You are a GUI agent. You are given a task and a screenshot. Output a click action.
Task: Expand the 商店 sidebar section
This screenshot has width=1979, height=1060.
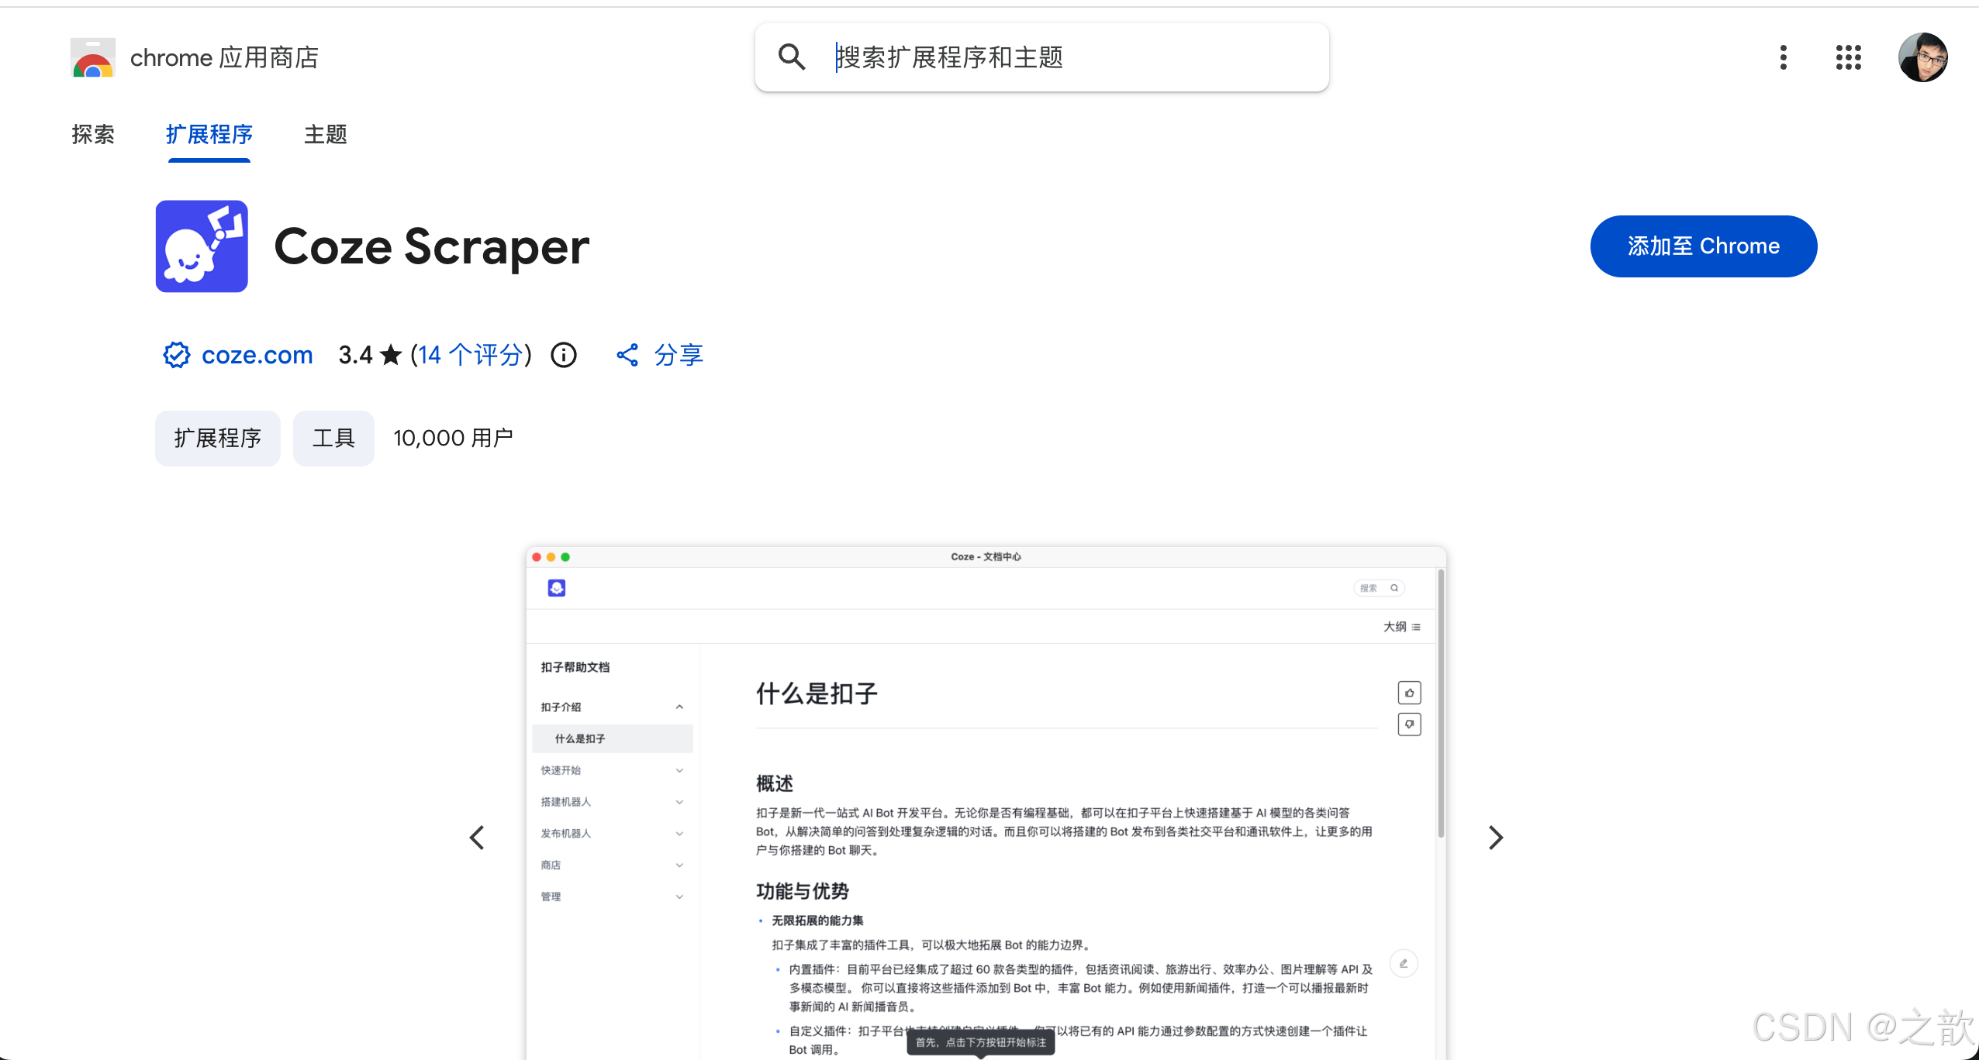(x=679, y=865)
